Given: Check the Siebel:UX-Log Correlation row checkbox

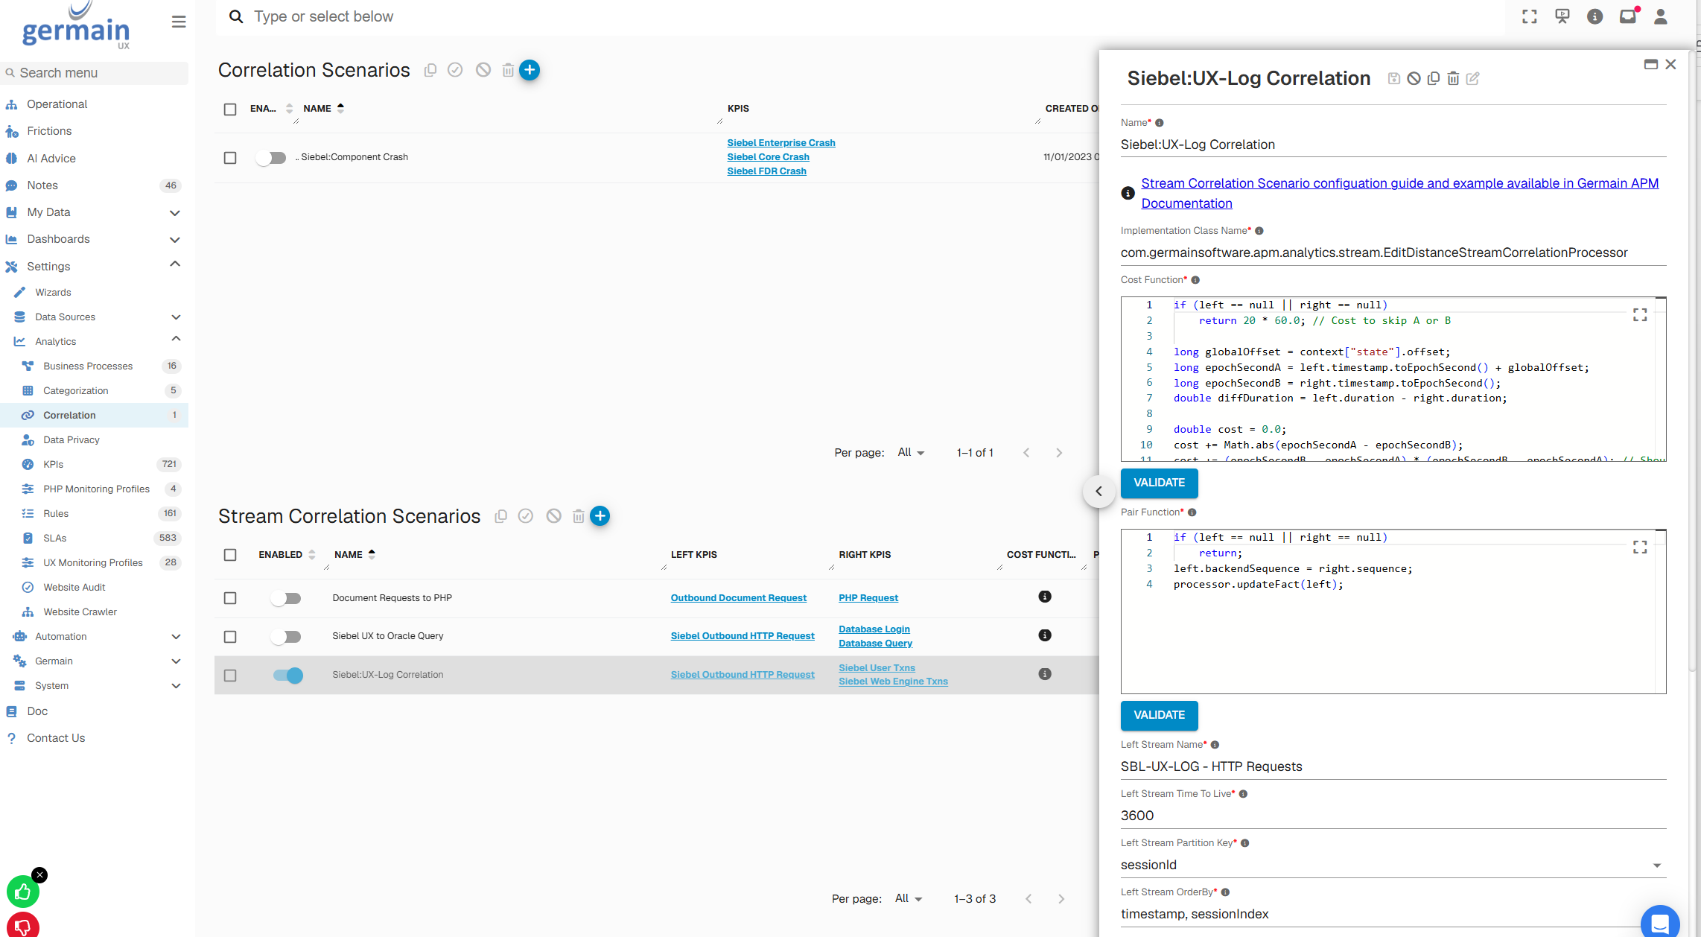Looking at the screenshot, I should pyautogui.click(x=230, y=676).
